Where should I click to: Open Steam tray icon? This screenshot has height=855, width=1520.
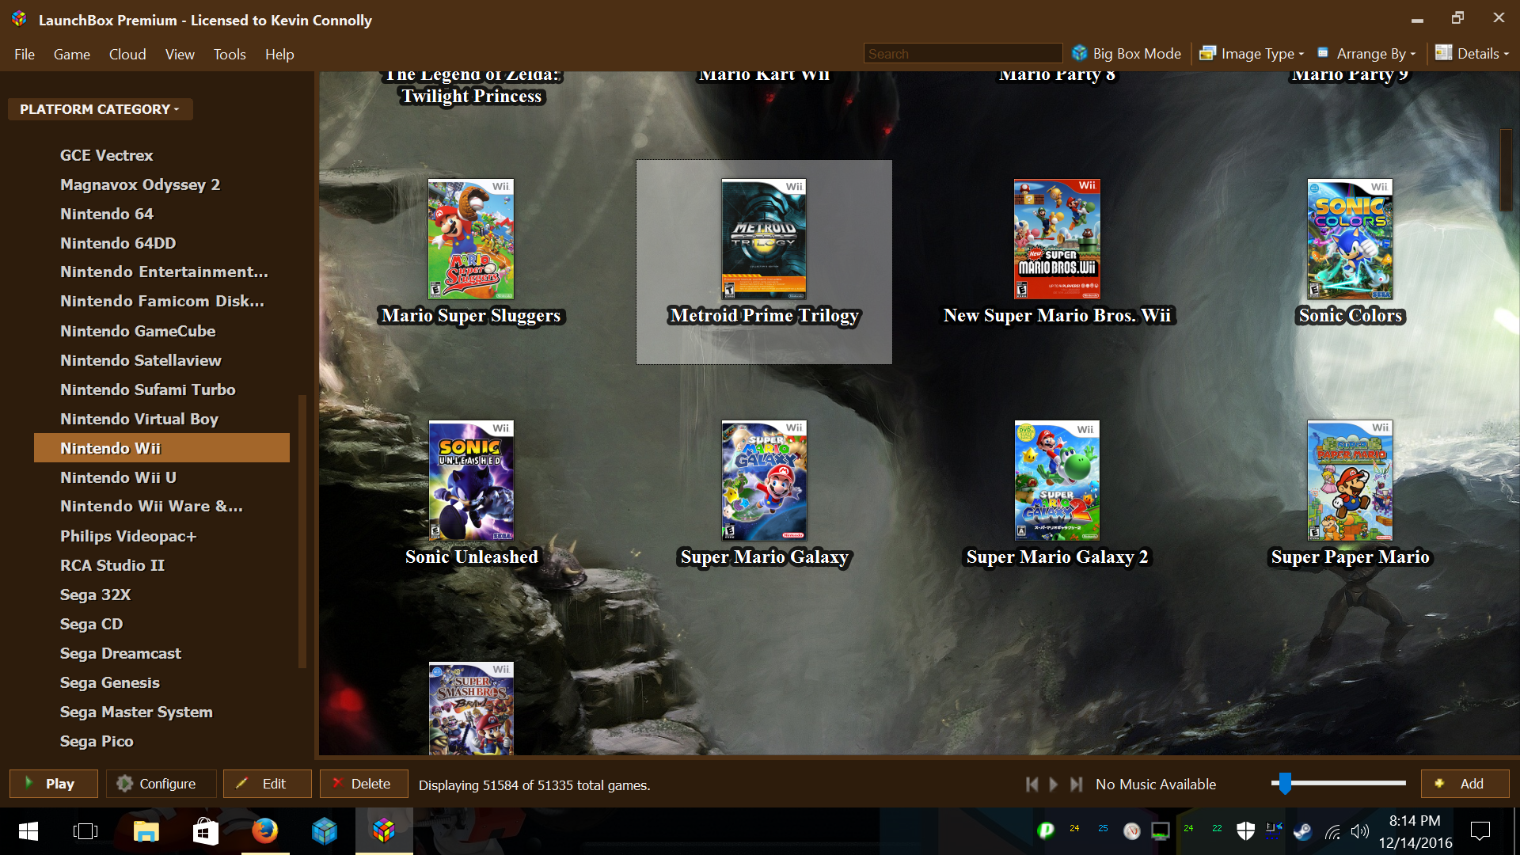[x=1302, y=830]
